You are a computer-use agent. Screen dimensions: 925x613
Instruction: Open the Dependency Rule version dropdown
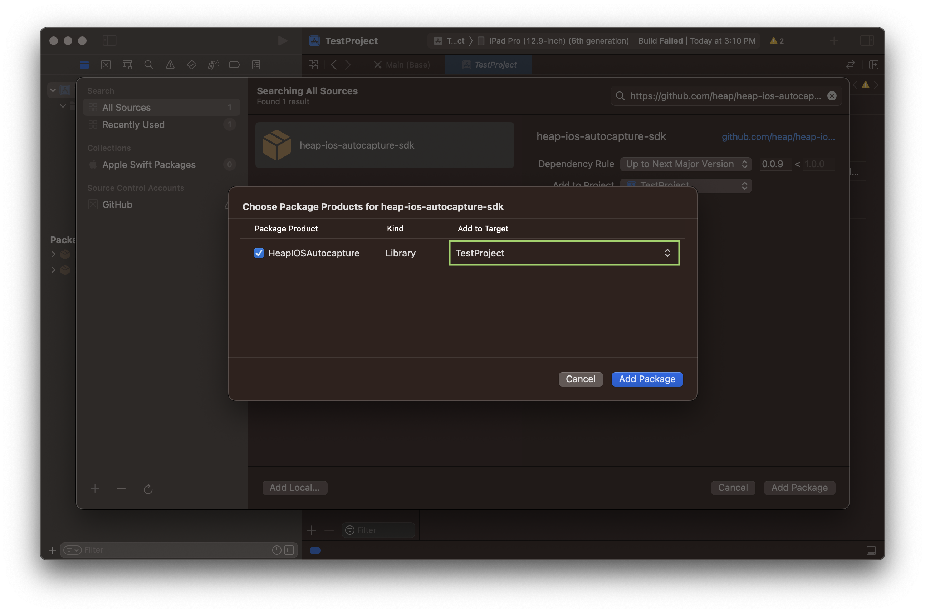(x=685, y=164)
